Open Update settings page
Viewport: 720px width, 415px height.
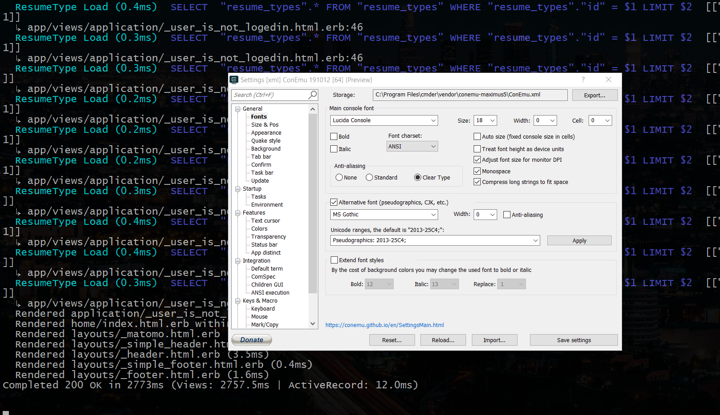(260, 181)
